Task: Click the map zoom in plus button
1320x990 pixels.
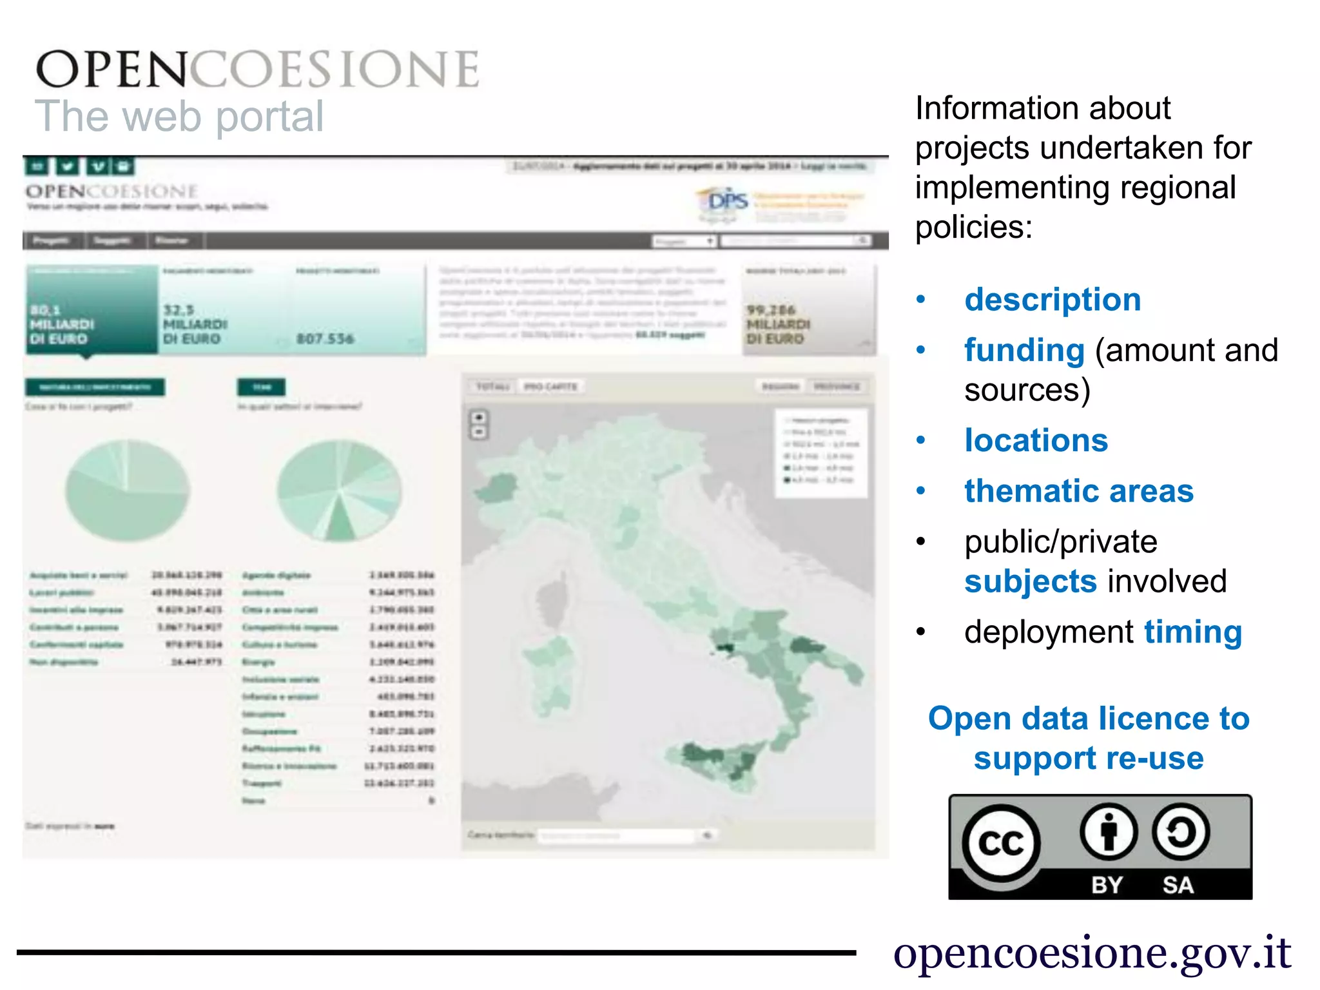Action: pyautogui.click(x=479, y=418)
